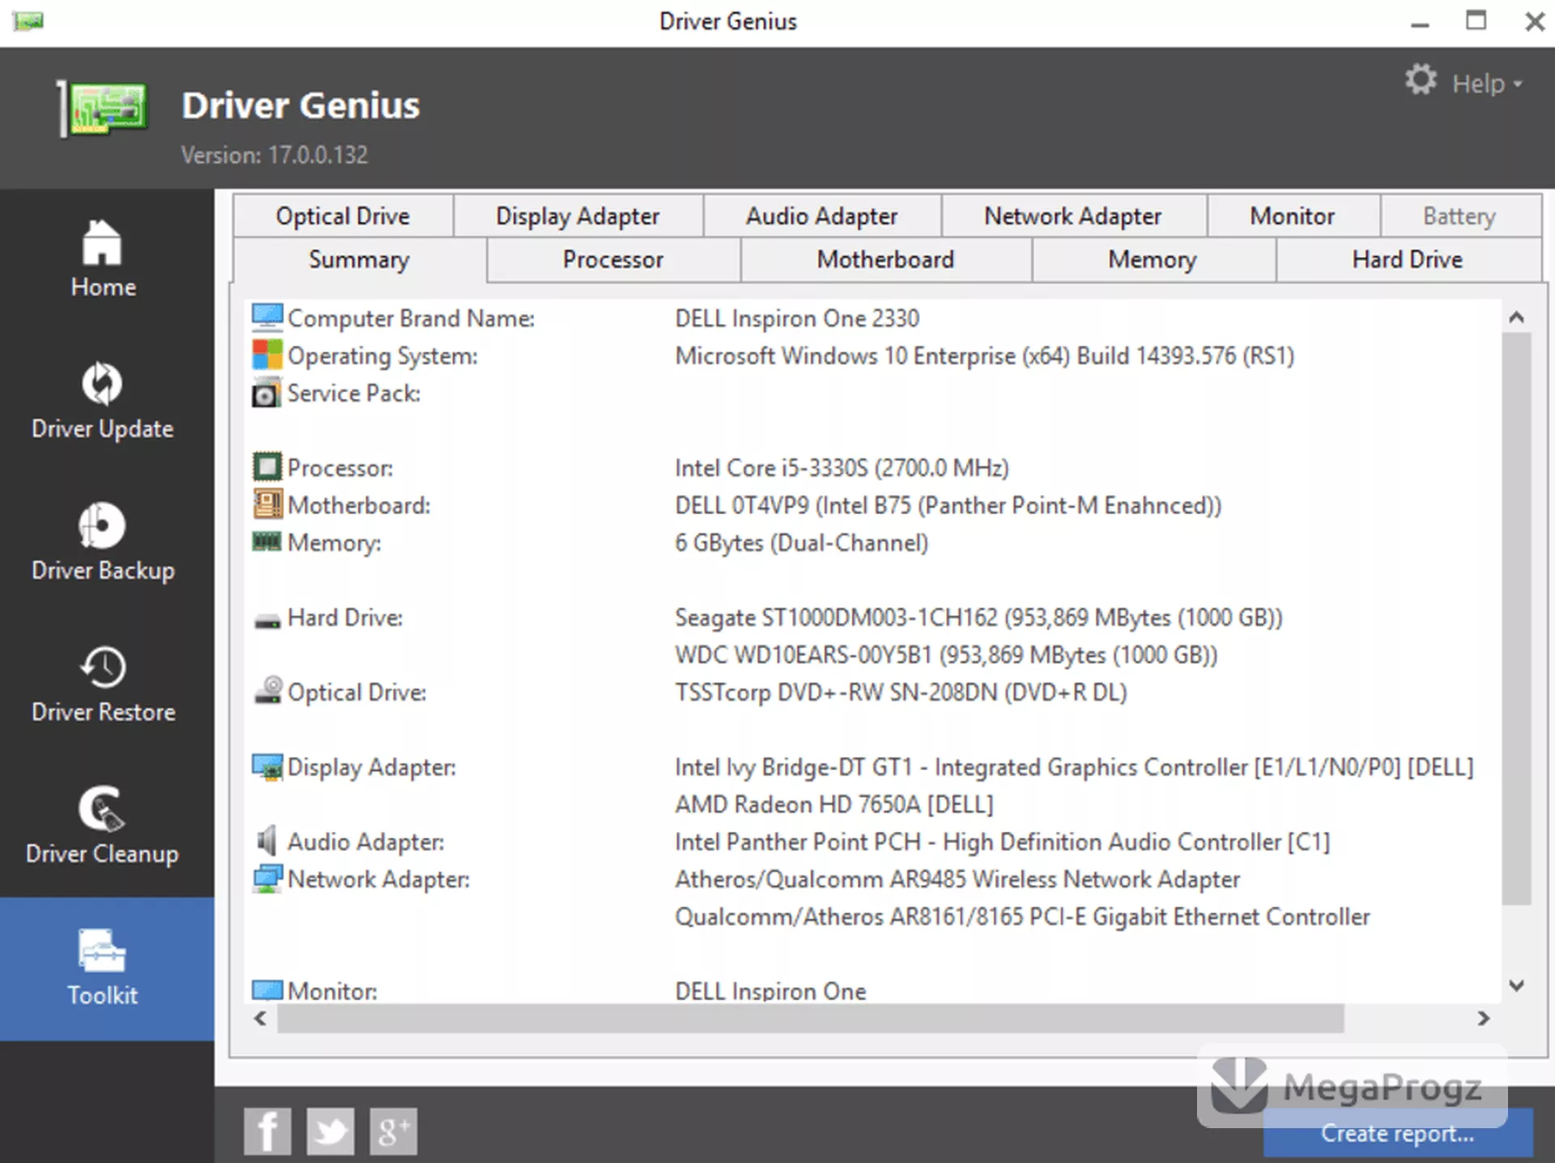The height and width of the screenshot is (1163, 1555).
Task: Click the Driver Genius logo in the header
Action: point(104,108)
